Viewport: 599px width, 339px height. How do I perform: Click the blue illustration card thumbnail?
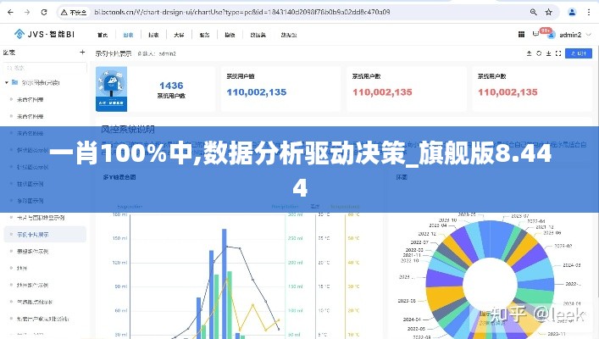[x=111, y=89]
